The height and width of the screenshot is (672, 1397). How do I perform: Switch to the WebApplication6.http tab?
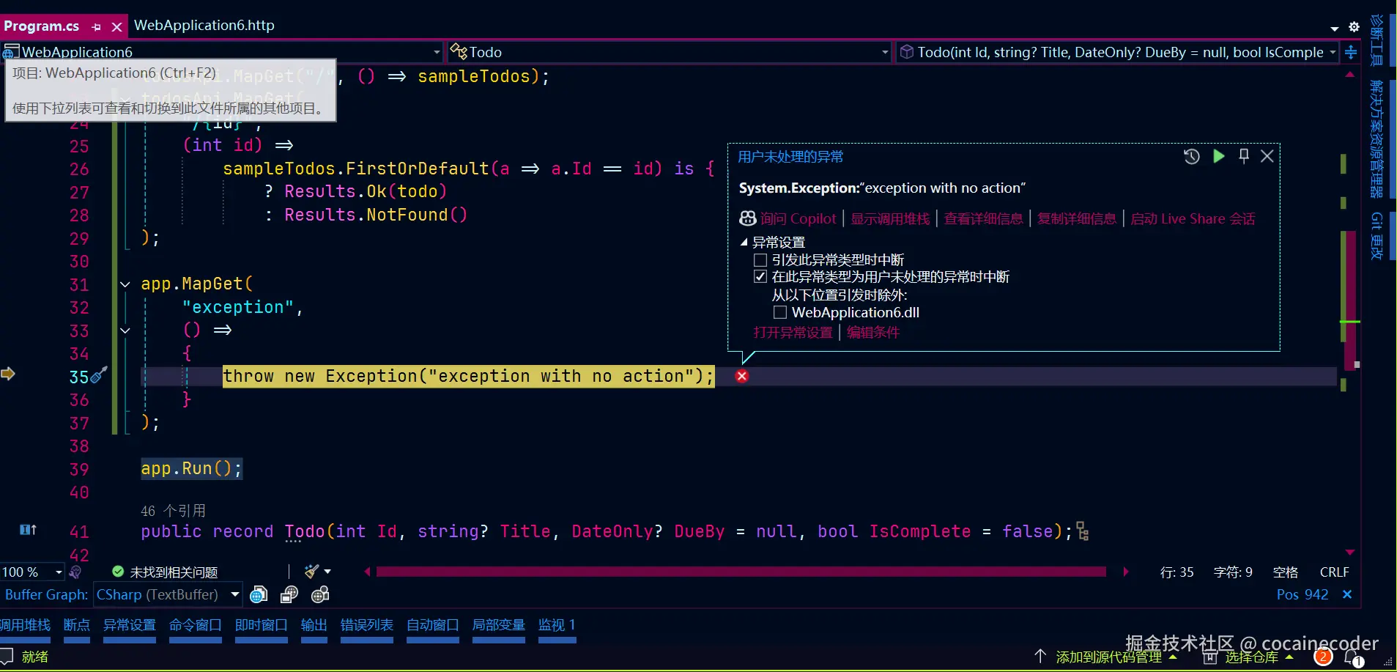(204, 26)
